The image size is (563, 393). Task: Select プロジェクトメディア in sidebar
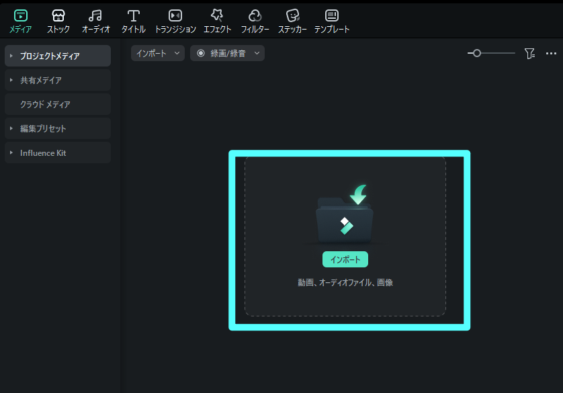[x=50, y=56]
